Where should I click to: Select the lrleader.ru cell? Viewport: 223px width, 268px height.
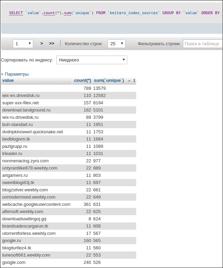(36, 154)
